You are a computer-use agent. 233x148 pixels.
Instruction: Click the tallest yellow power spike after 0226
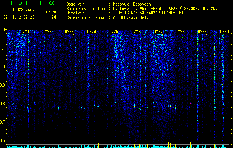tap(142, 140)
